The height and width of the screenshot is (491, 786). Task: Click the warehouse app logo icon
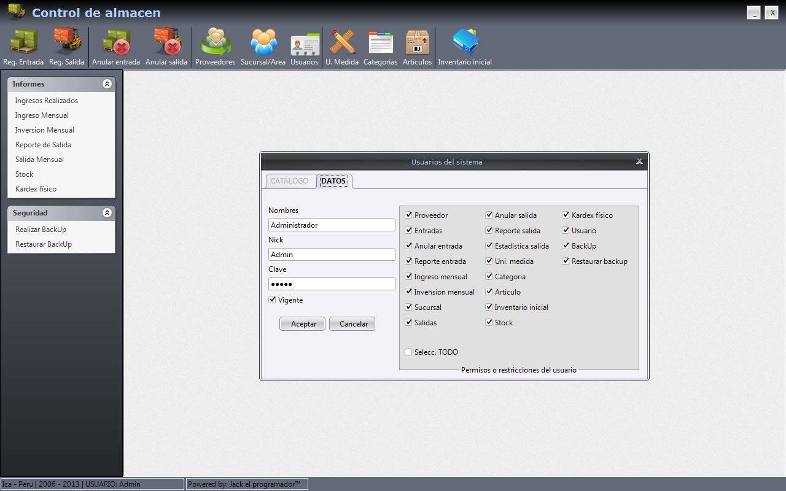click(x=17, y=11)
